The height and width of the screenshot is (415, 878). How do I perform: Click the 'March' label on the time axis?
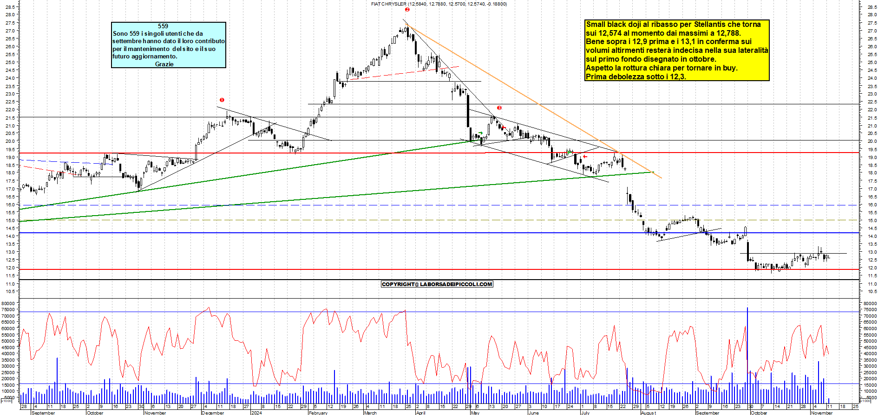[x=370, y=413]
